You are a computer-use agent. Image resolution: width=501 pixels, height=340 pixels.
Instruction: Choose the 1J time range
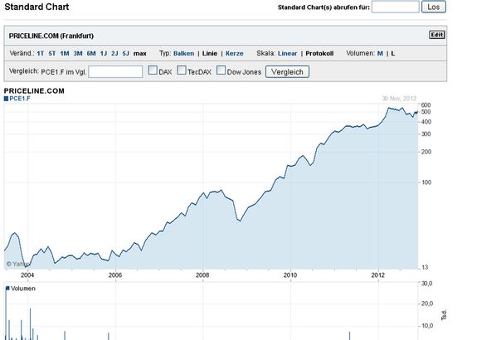coord(104,53)
